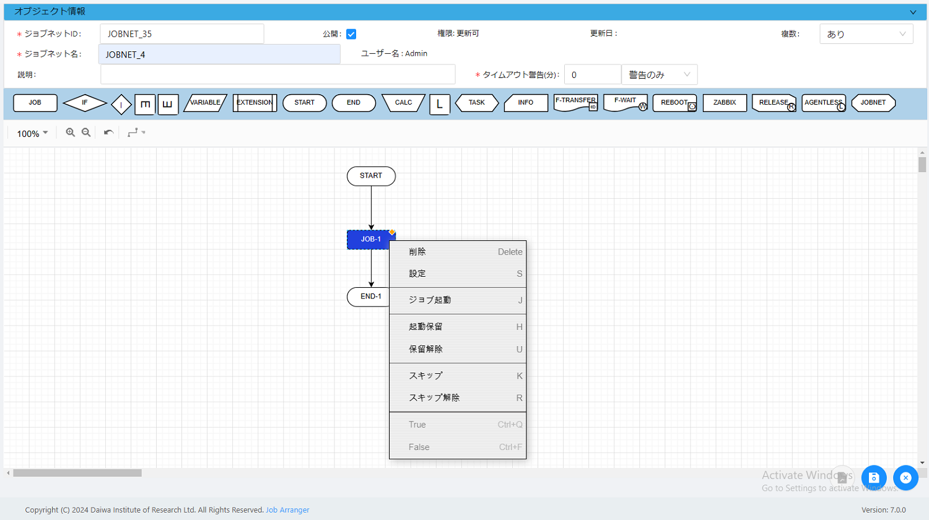
Task: Open the 複数 dropdown showing あり
Action: click(866, 34)
